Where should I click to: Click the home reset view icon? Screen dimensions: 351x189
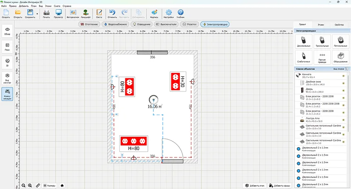point(62,185)
